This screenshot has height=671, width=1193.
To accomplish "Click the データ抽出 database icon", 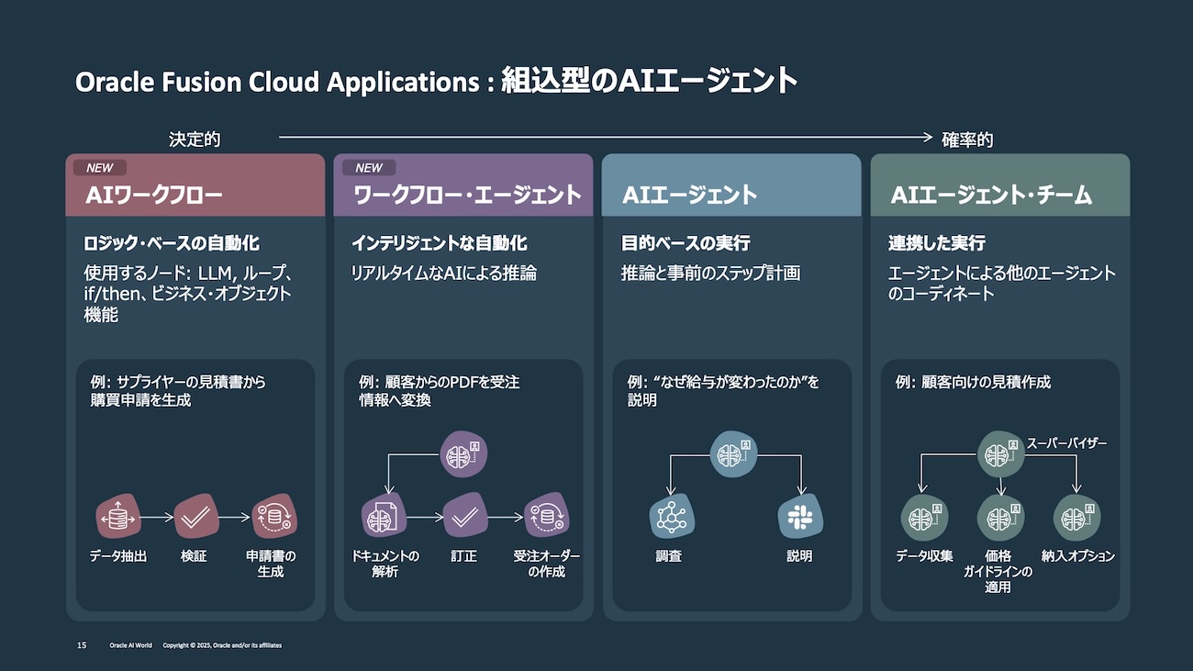I will pyautogui.click(x=117, y=517).
